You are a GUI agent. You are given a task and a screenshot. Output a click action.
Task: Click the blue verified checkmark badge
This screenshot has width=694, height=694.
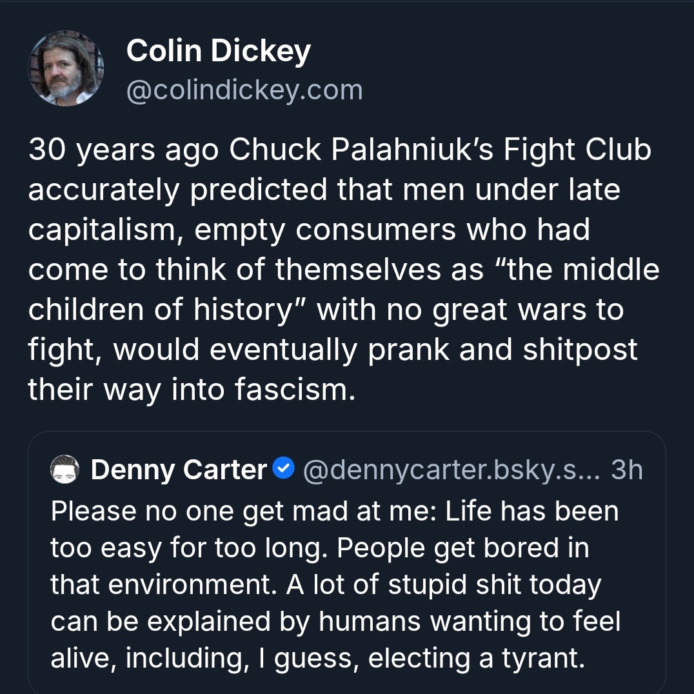(284, 470)
